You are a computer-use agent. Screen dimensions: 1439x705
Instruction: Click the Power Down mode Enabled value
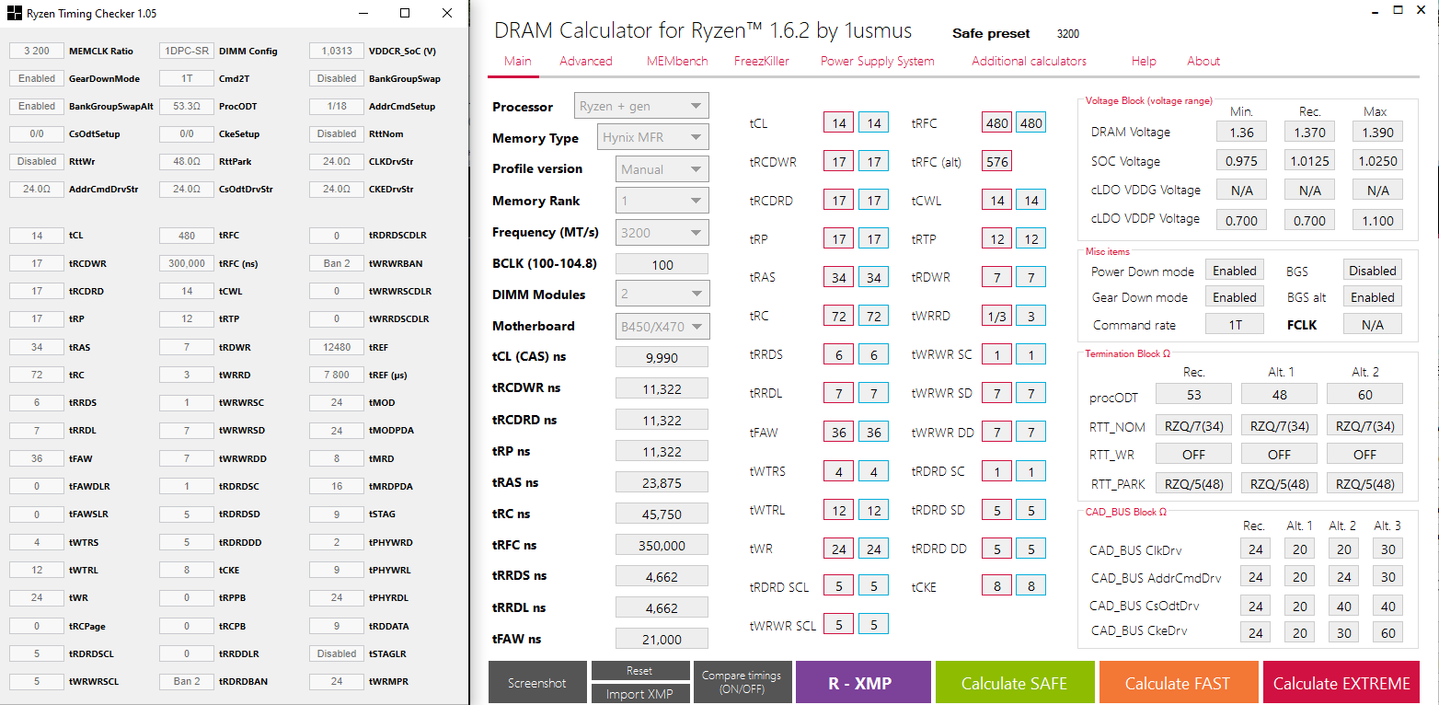1235,271
